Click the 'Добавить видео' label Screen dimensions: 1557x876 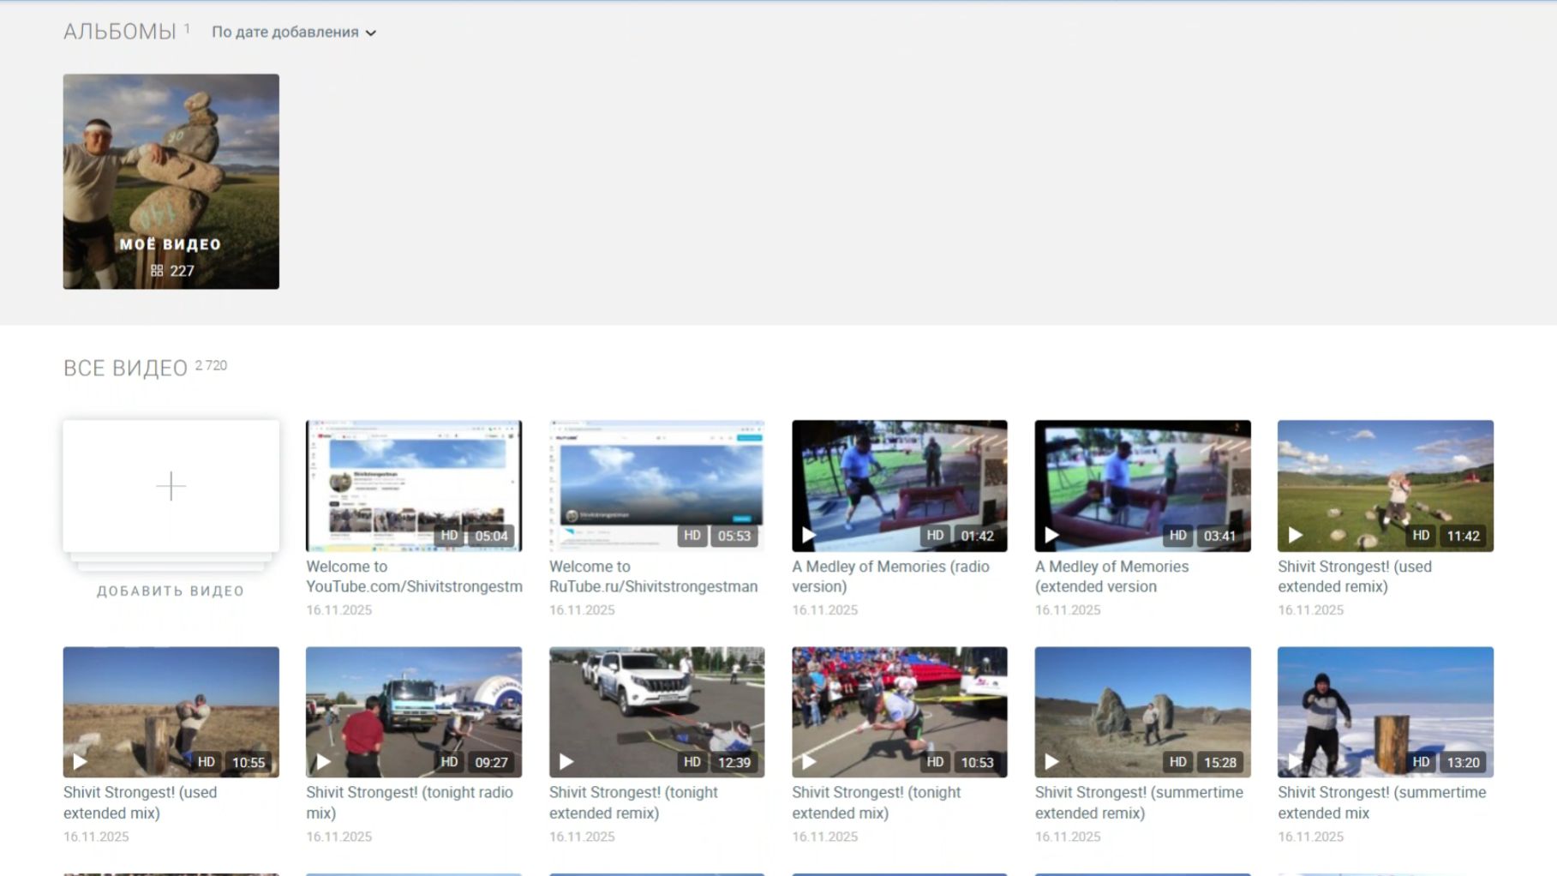click(171, 591)
